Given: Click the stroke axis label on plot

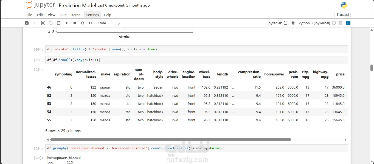Looking at the screenshot, I should (x=125, y=37).
